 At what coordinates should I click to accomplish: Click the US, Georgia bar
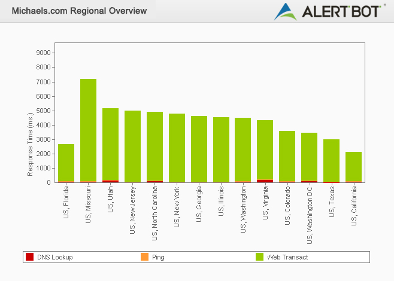tap(199, 149)
